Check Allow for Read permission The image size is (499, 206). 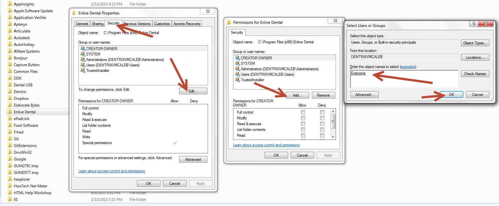303,135
